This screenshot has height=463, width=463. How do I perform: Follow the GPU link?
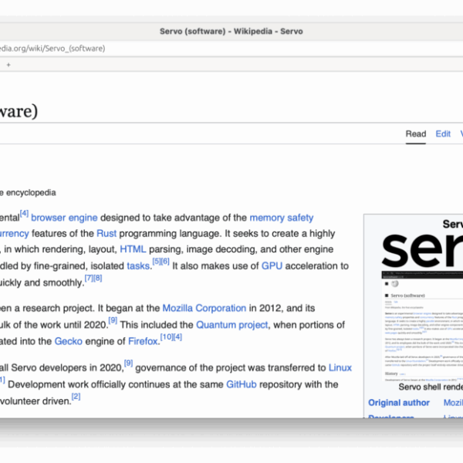coord(272,266)
